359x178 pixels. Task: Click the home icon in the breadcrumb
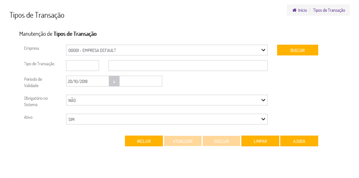coord(294,10)
